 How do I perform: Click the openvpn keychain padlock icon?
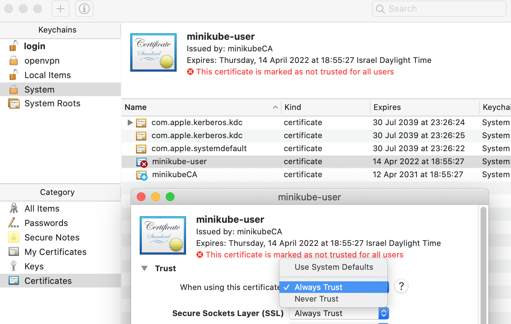[x=14, y=60]
